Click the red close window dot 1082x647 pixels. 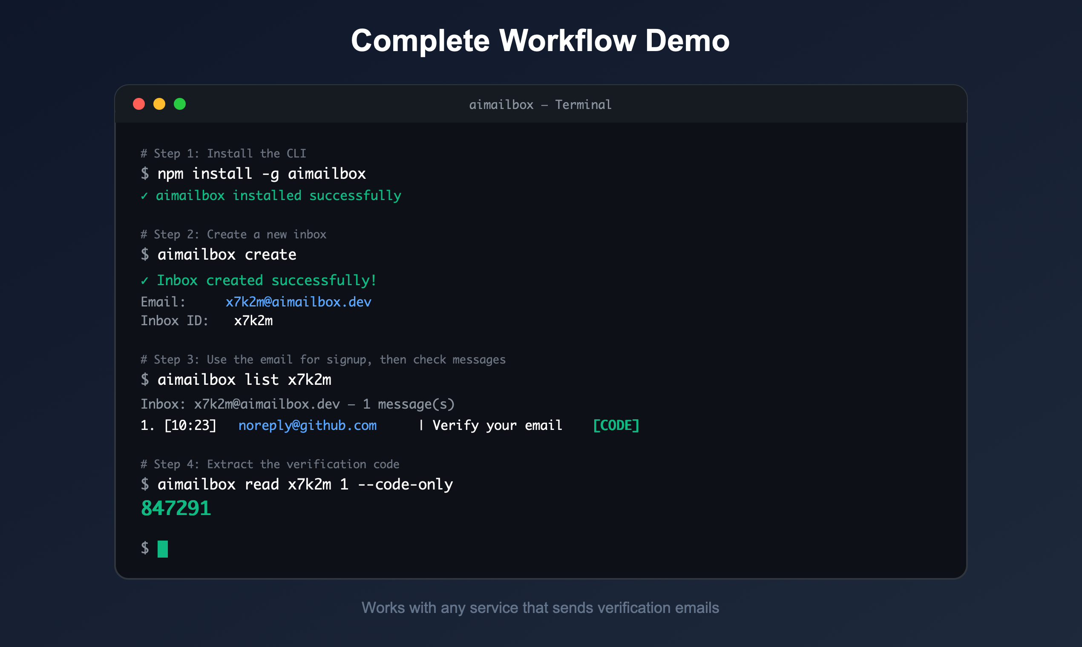tap(139, 104)
